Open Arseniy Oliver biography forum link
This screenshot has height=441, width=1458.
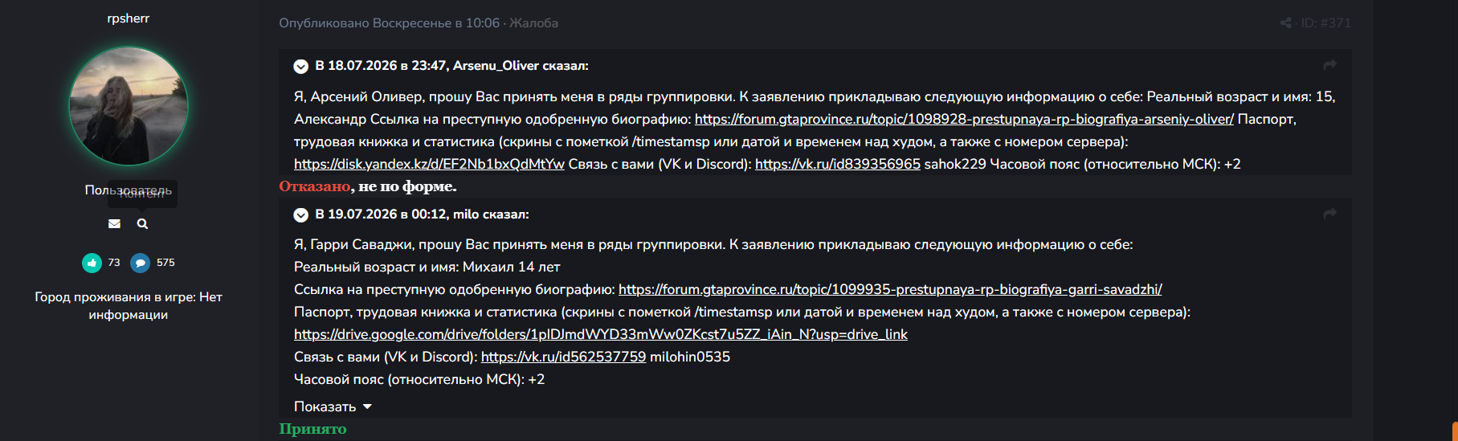964,119
